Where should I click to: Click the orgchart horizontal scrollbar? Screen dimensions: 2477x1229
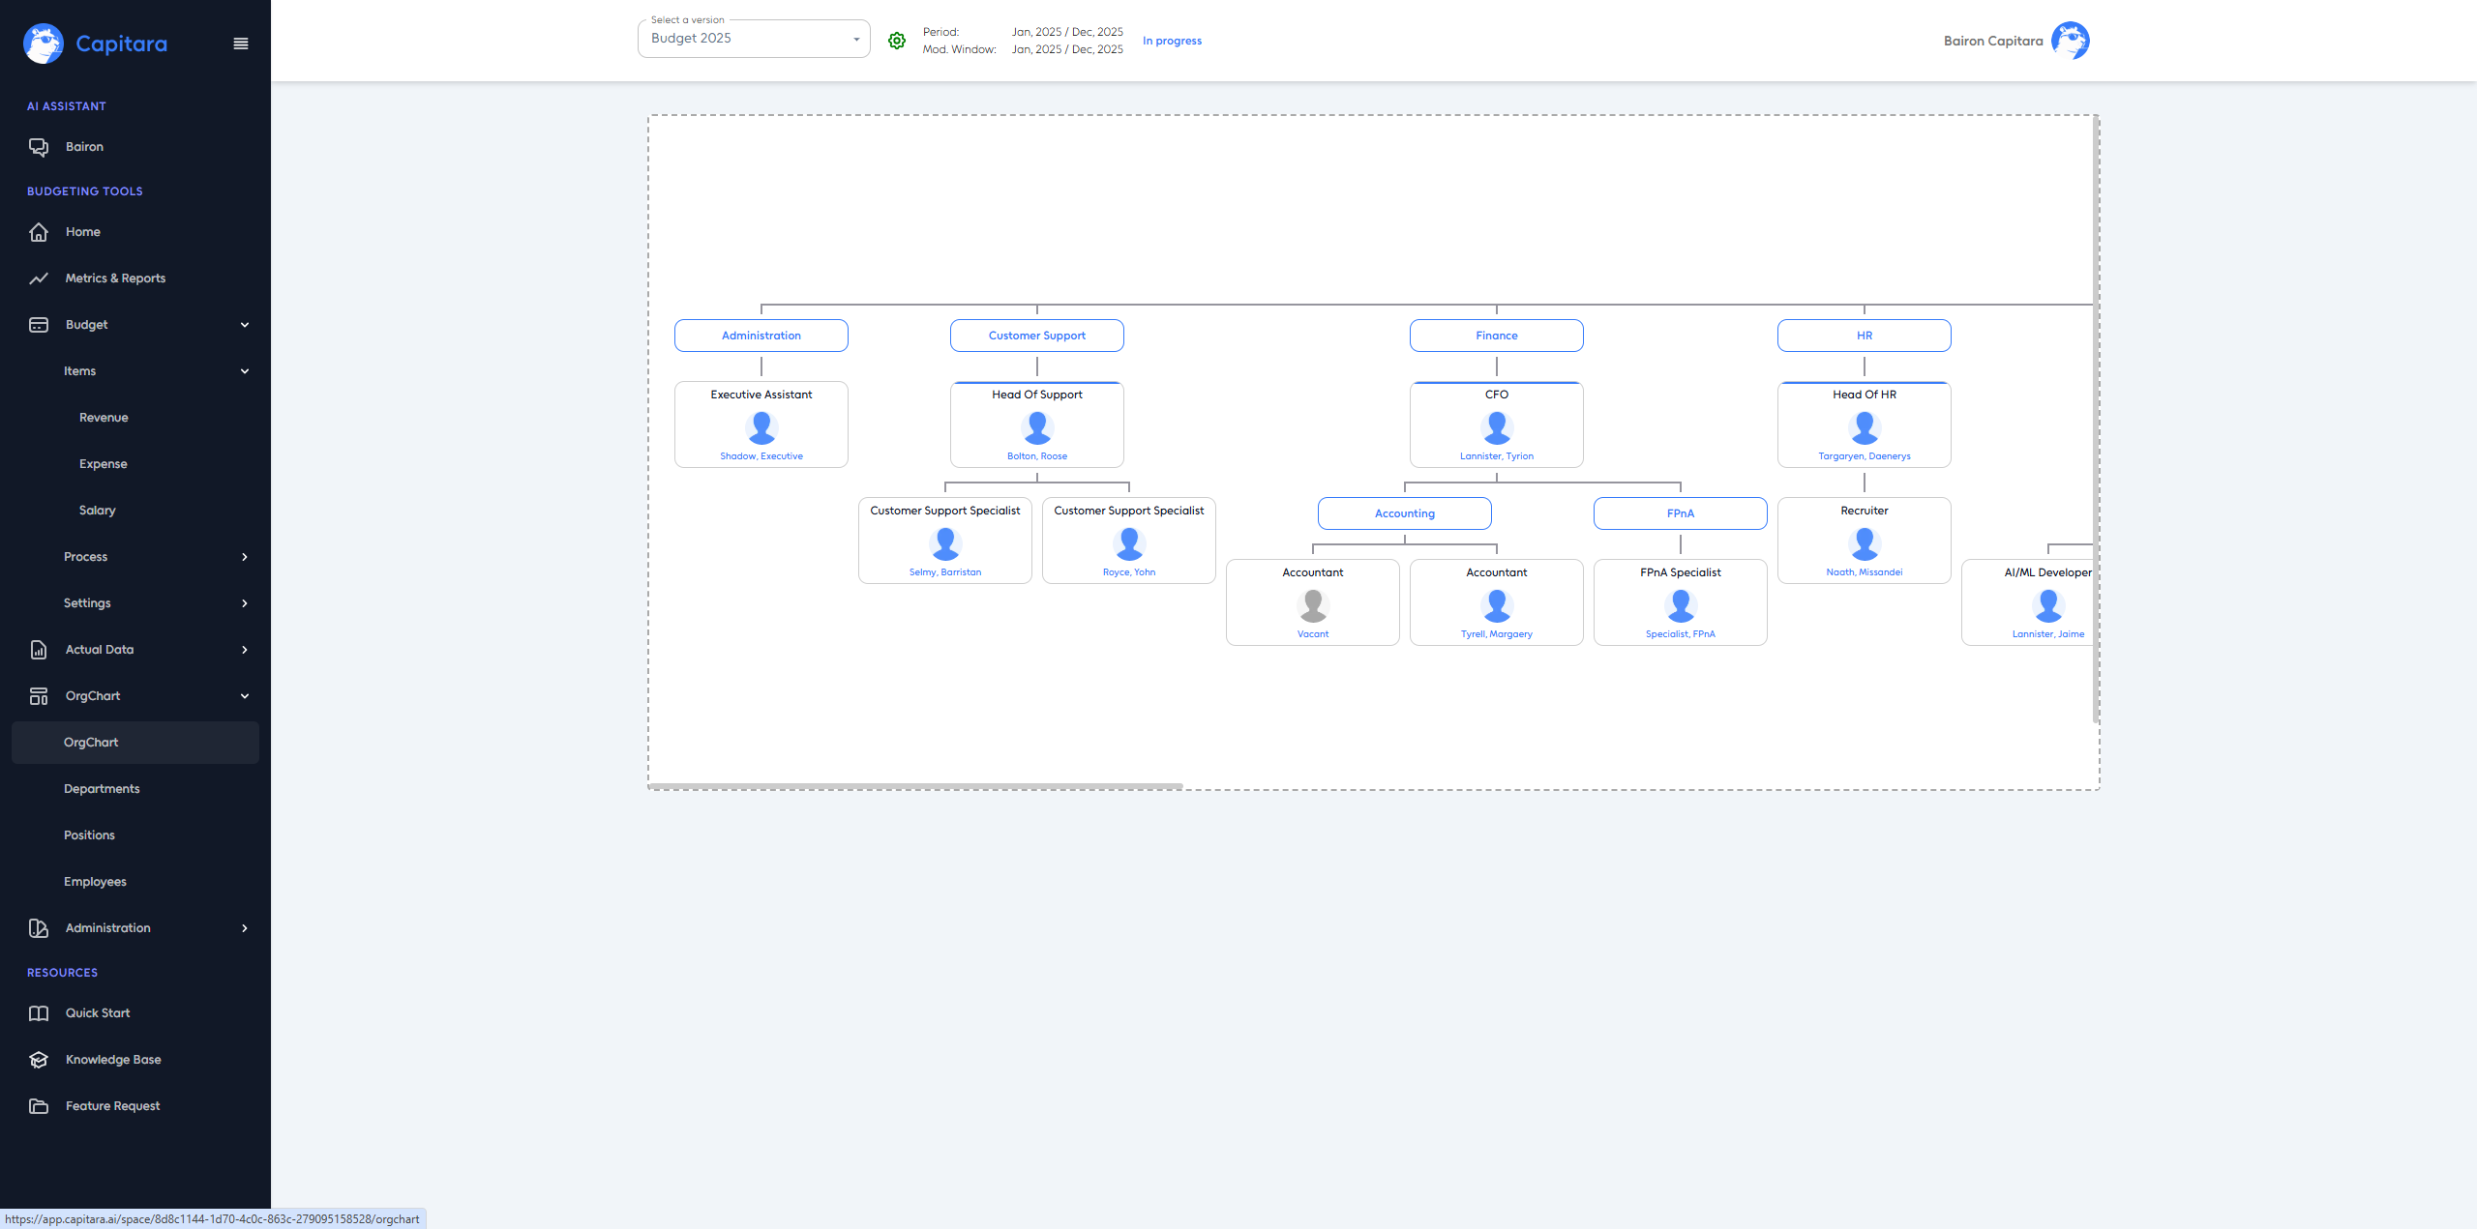(x=915, y=786)
